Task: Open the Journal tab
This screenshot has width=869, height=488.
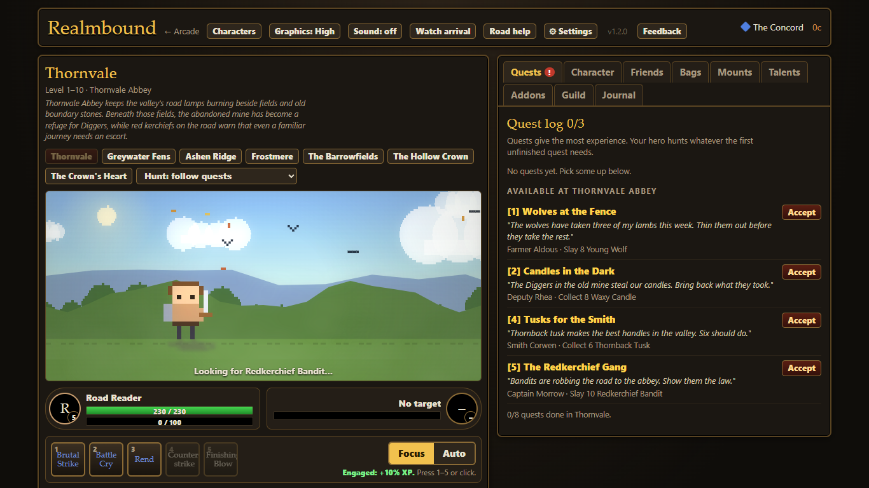Action: tap(619, 95)
